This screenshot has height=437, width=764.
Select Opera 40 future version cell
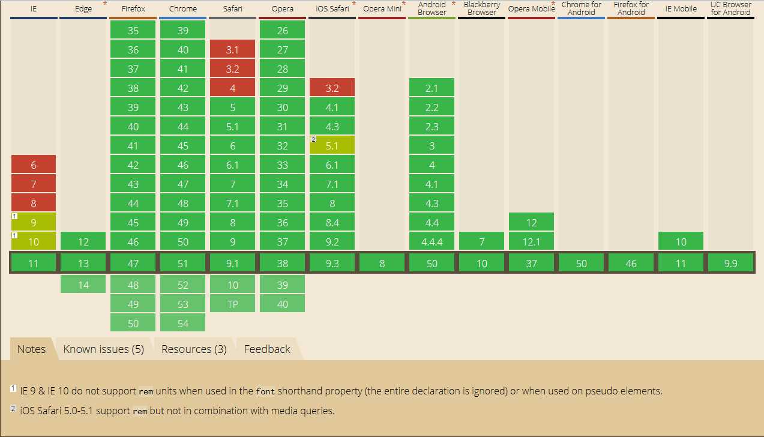click(283, 304)
